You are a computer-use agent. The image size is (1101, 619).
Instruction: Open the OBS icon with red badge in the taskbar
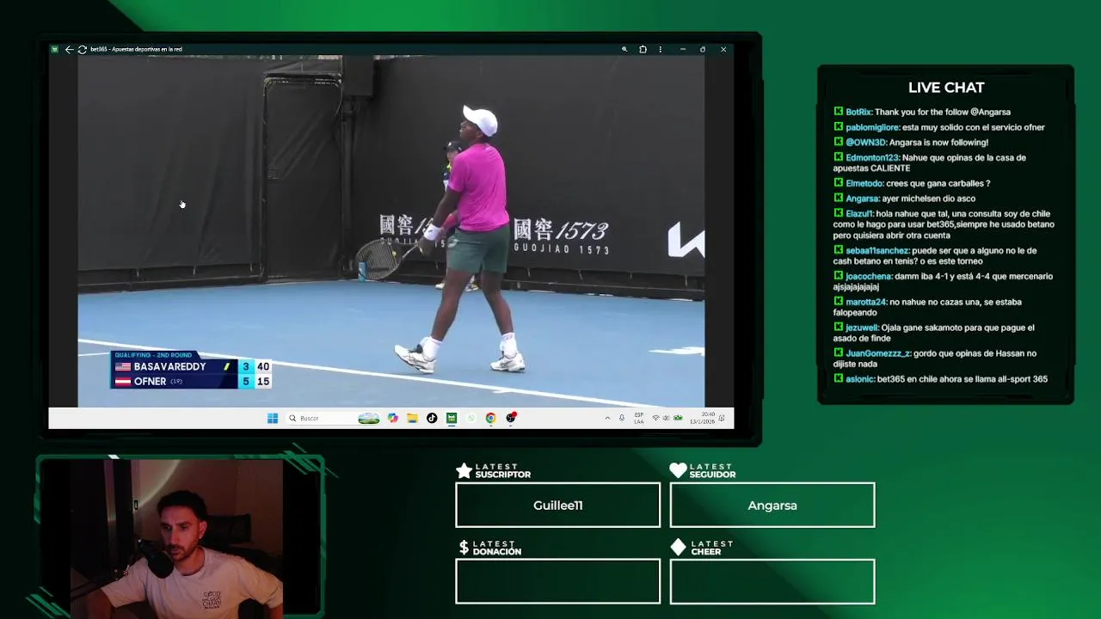(x=511, y=418)
